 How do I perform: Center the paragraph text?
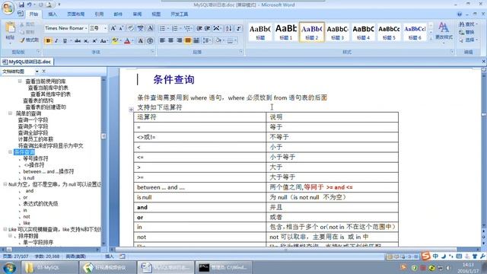click(170, 40)
